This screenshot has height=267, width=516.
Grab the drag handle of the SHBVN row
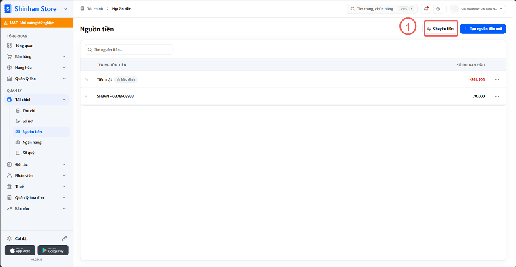tap(86, 96)
